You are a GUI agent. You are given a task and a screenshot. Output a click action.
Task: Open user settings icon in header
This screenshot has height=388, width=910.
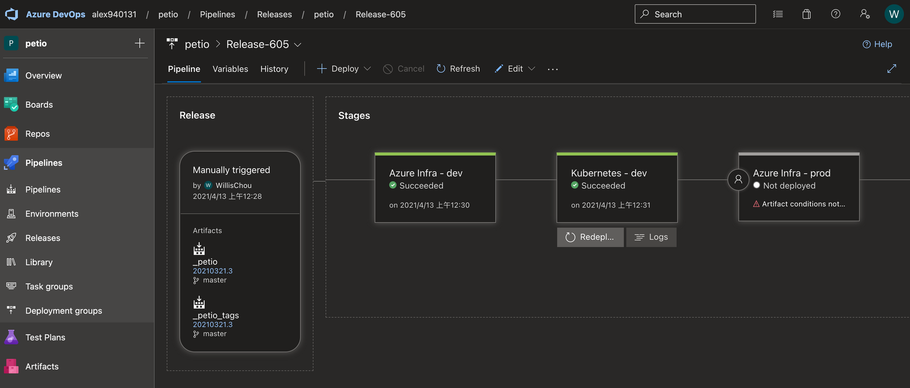(x=864, y=14)
